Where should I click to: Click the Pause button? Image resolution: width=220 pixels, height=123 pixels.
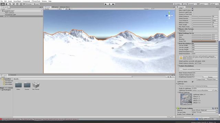click(110, 4)
